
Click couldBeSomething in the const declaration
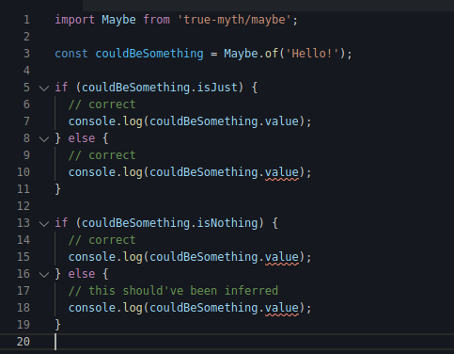149,54
